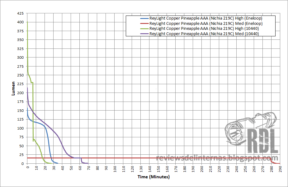
Task: Click the purple curve's end near 70 minutes
Action: 88,163
